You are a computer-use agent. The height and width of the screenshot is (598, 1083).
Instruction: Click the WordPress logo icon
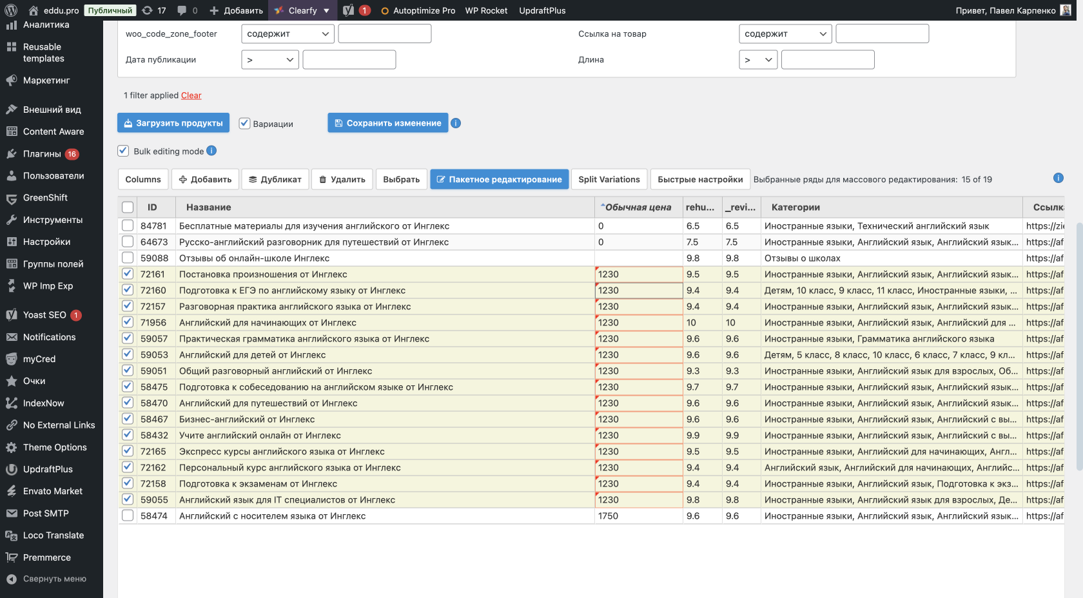11,10
